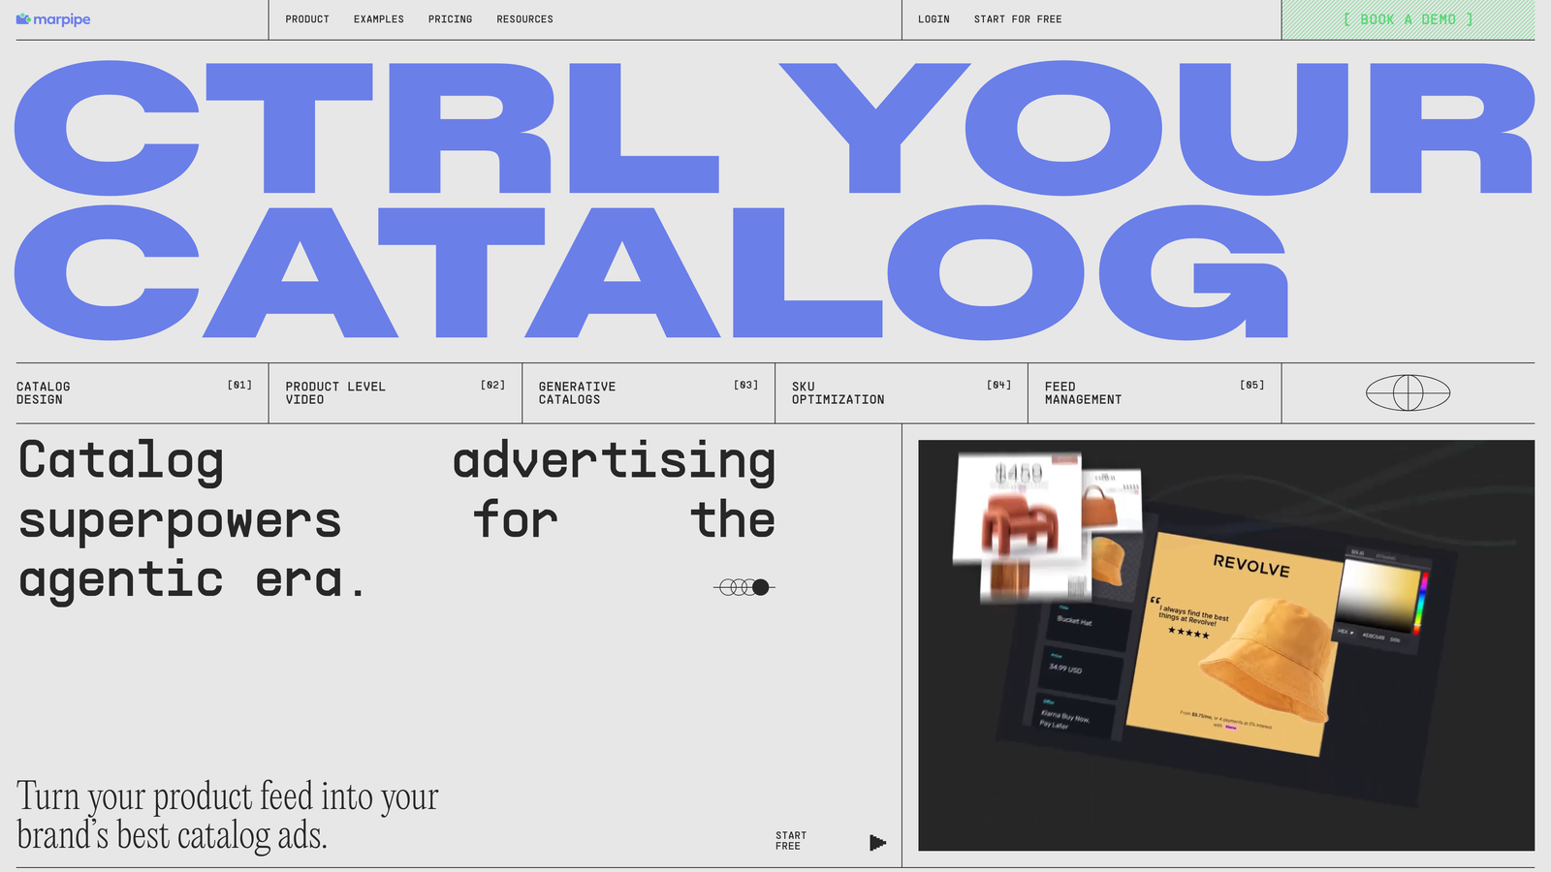Click the Login link
This screenshot has width=1551, height=872.
tap(934, 19)
